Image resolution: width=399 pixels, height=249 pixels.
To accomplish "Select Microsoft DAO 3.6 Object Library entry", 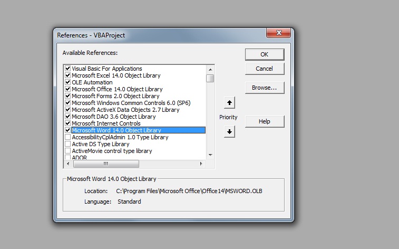I will coord(113,117).
